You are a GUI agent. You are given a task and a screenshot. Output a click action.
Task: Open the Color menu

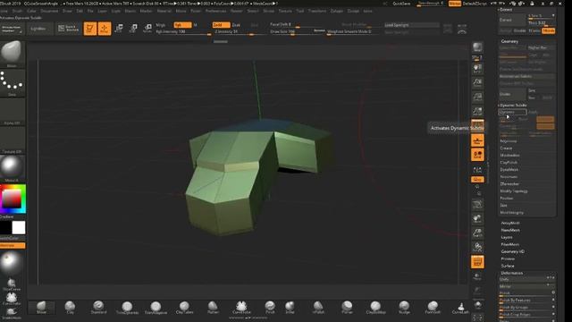pyautogui.click(x=32, y=11)
